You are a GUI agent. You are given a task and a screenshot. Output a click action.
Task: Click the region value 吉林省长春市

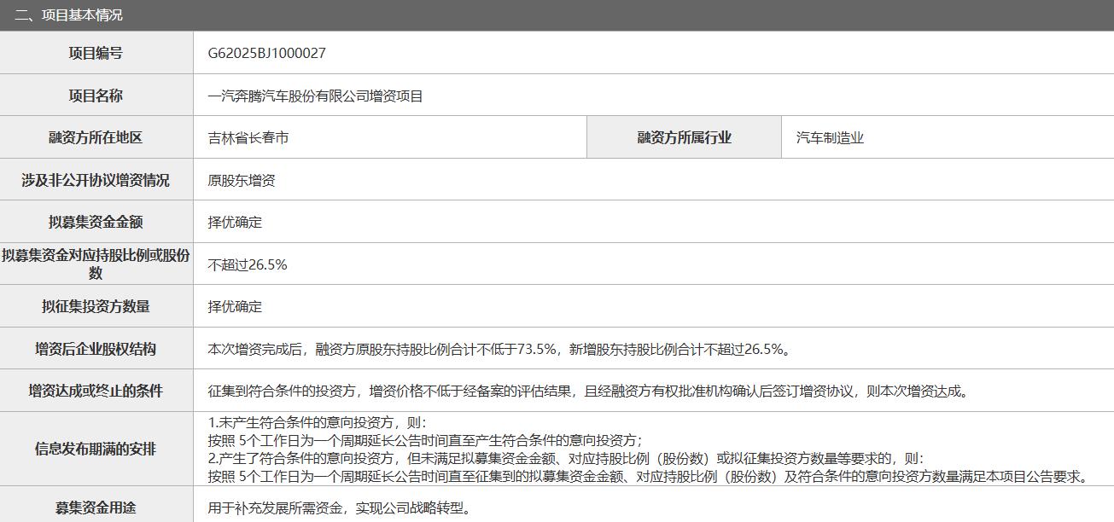(x=248, y=137)
